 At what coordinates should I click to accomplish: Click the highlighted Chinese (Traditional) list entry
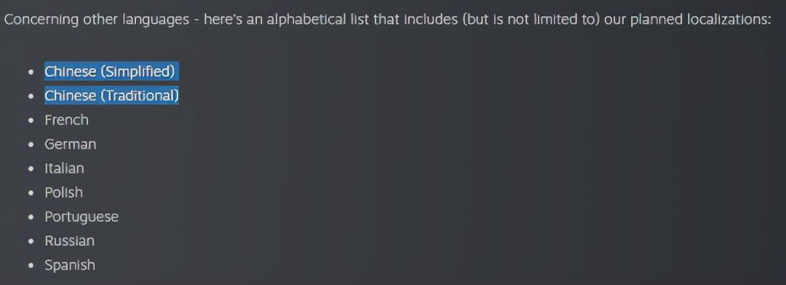click(111, 96)
